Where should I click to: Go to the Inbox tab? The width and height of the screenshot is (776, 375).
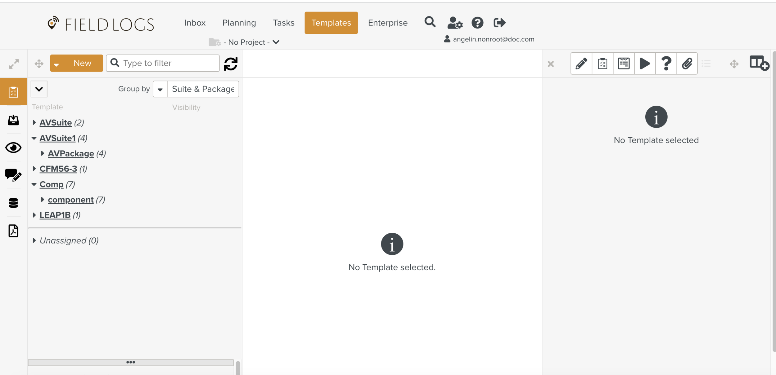195,23
